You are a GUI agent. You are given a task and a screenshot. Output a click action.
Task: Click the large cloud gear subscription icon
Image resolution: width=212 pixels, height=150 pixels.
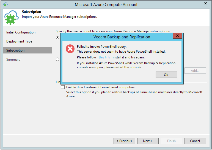point(11,17)
